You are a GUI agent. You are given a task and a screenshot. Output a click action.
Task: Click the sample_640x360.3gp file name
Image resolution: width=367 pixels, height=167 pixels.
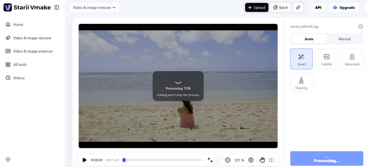tap(304, 27)
